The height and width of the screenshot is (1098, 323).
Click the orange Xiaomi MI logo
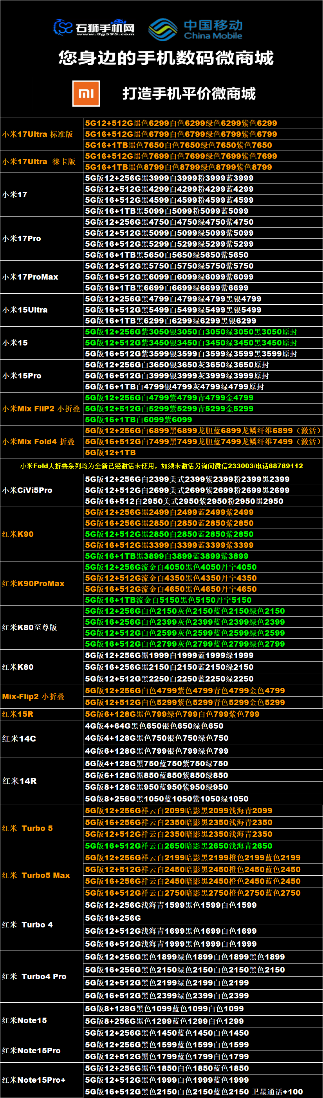(x=86, y=93)
